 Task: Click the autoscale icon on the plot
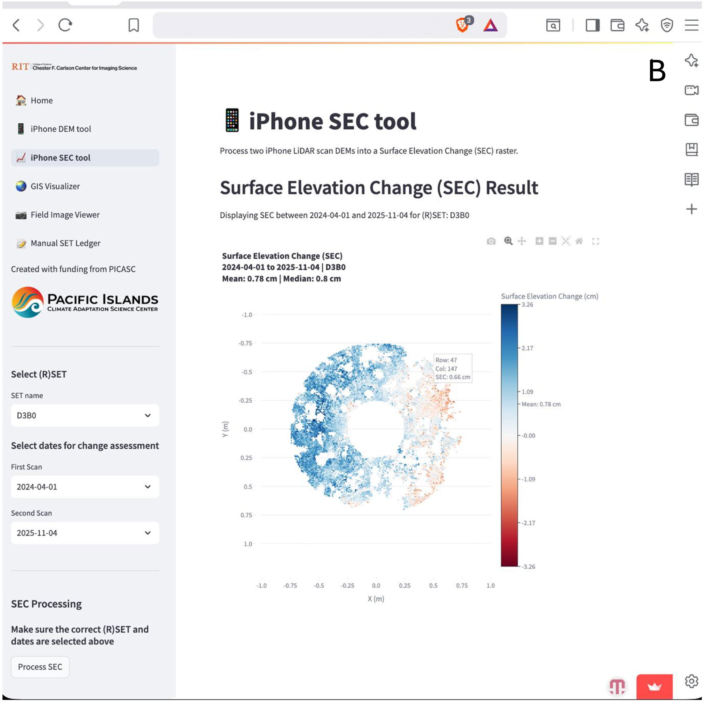pyautogui.click(x=566, y=241)
